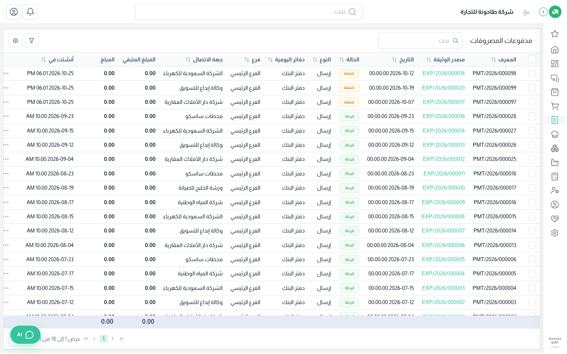Open the shopping bag icon in sidebar
Screen dimensions: 567x354
tap(555, 92)
